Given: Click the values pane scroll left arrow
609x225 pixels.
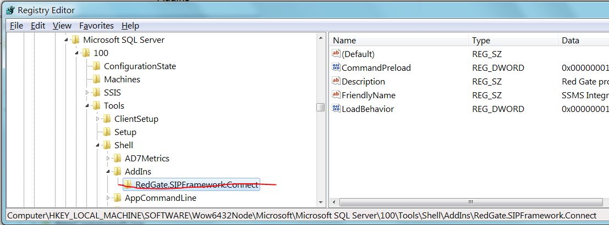Looking at the screenshot, I should coord(333,202).
